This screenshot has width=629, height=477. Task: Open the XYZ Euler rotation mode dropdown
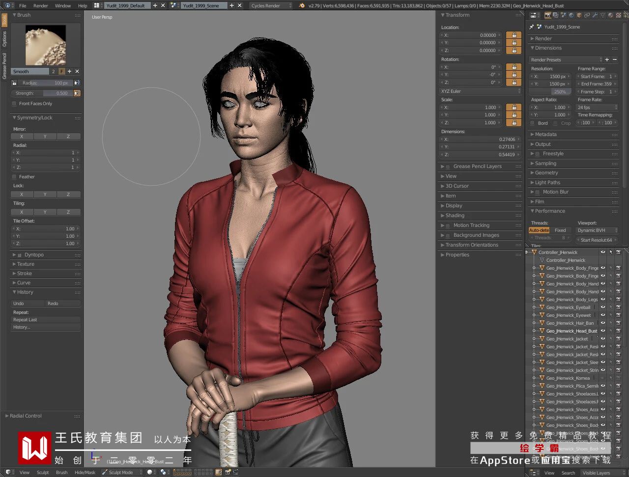pyautogui.click(x=480, y=91)
